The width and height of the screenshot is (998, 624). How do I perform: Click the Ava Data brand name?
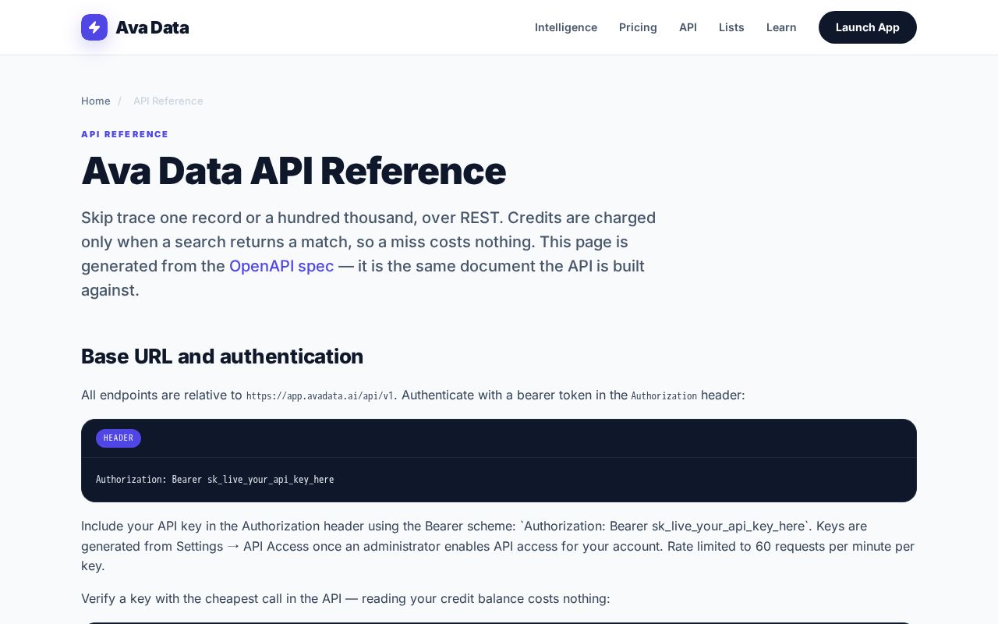152,27
